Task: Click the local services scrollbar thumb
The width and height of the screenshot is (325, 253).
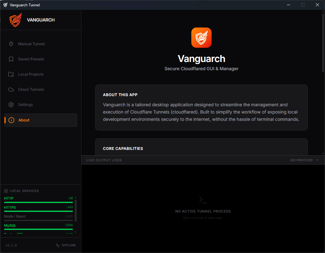Action: pos(76,211)
